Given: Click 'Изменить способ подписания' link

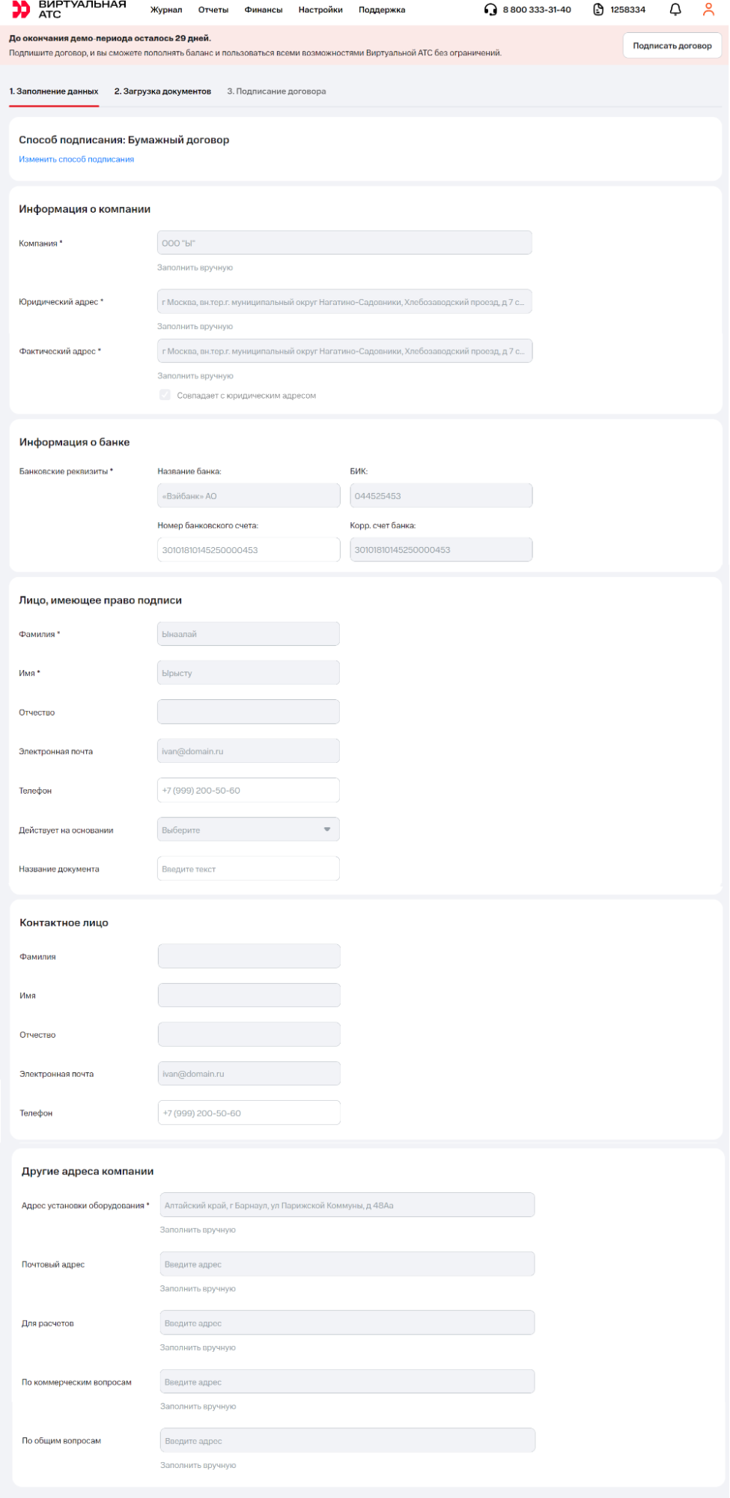Looking at the screenshot, I should click(76, 160).
